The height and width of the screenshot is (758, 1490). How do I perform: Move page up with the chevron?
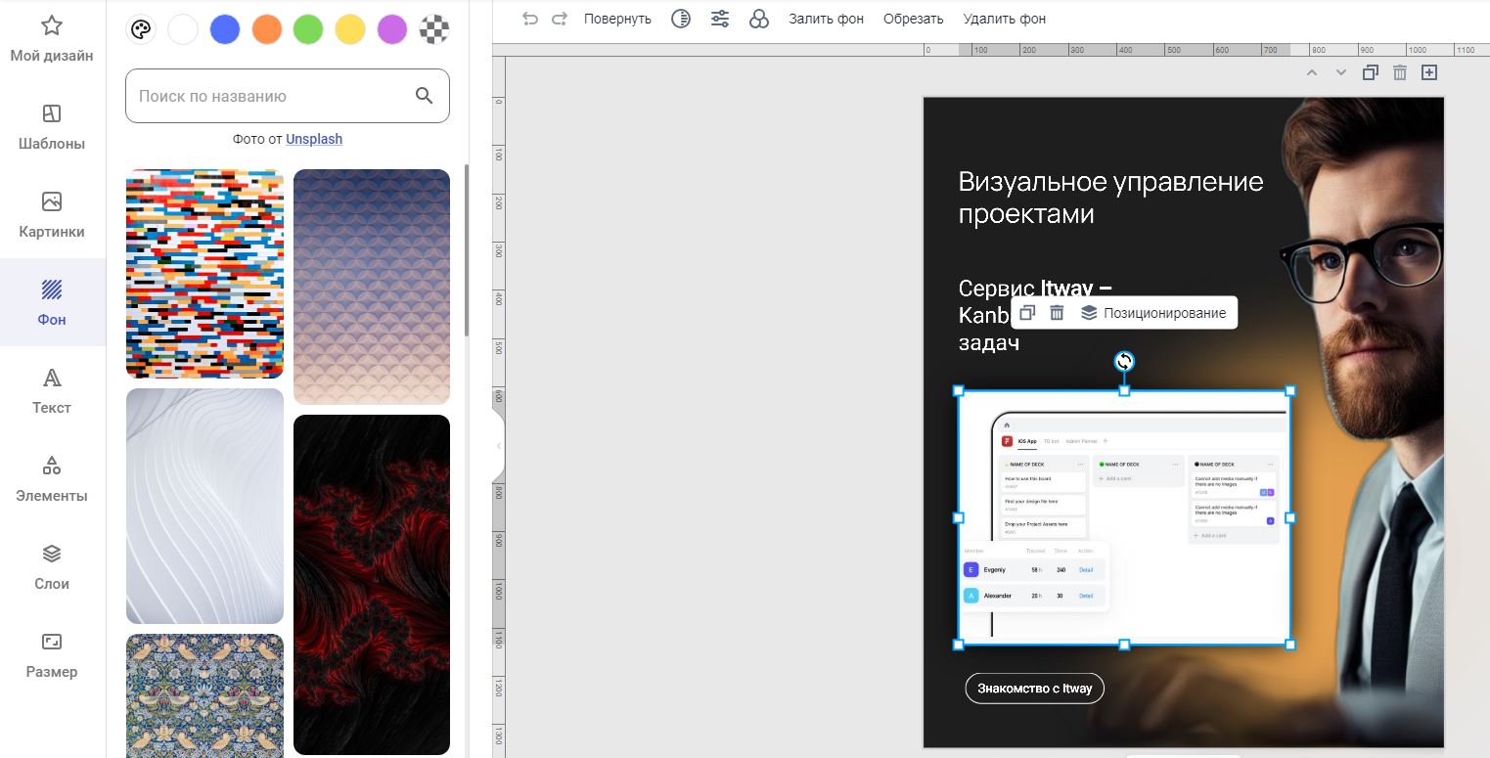[x=1312, y=72]
